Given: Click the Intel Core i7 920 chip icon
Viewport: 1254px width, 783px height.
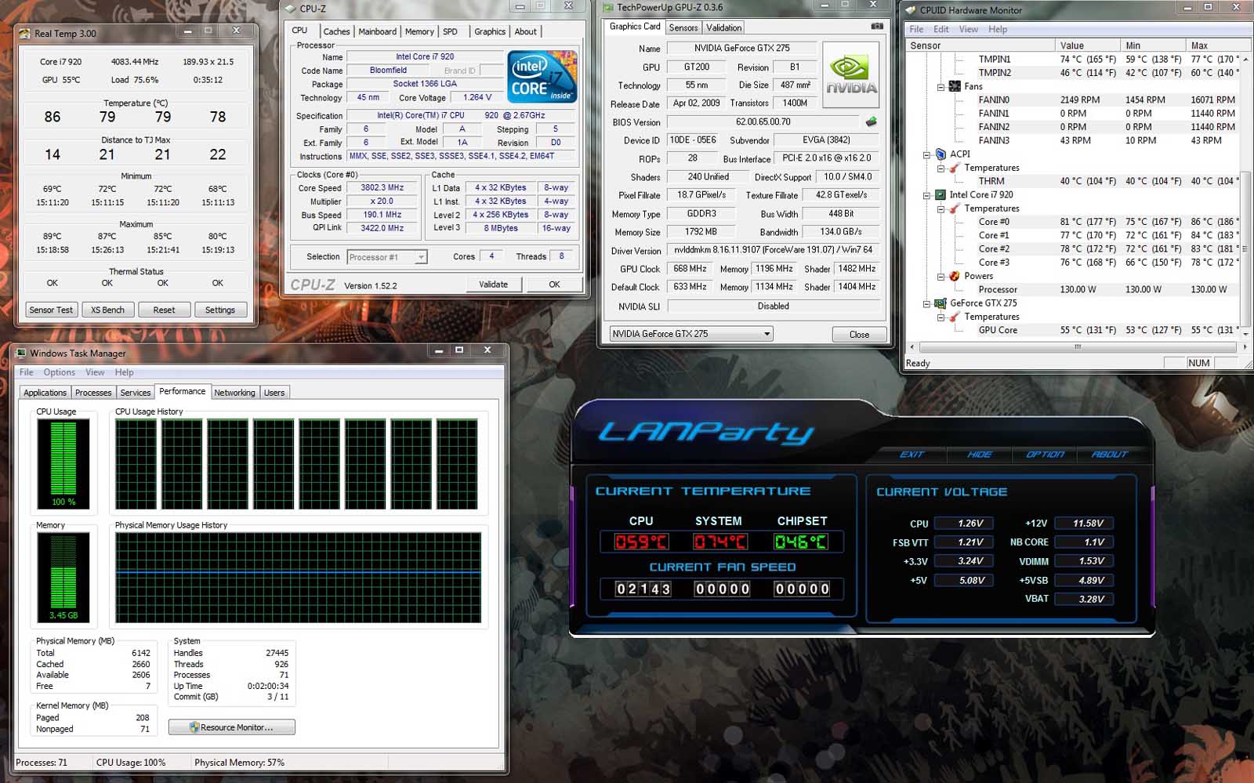Looking at the screenshot, I should (940, 195).
